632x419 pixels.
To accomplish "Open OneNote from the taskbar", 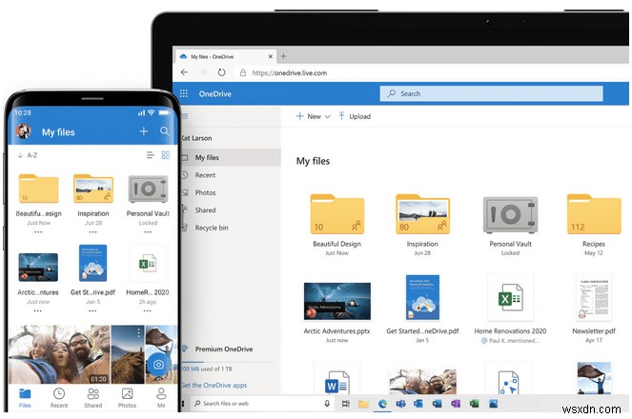I will point(456,404).
